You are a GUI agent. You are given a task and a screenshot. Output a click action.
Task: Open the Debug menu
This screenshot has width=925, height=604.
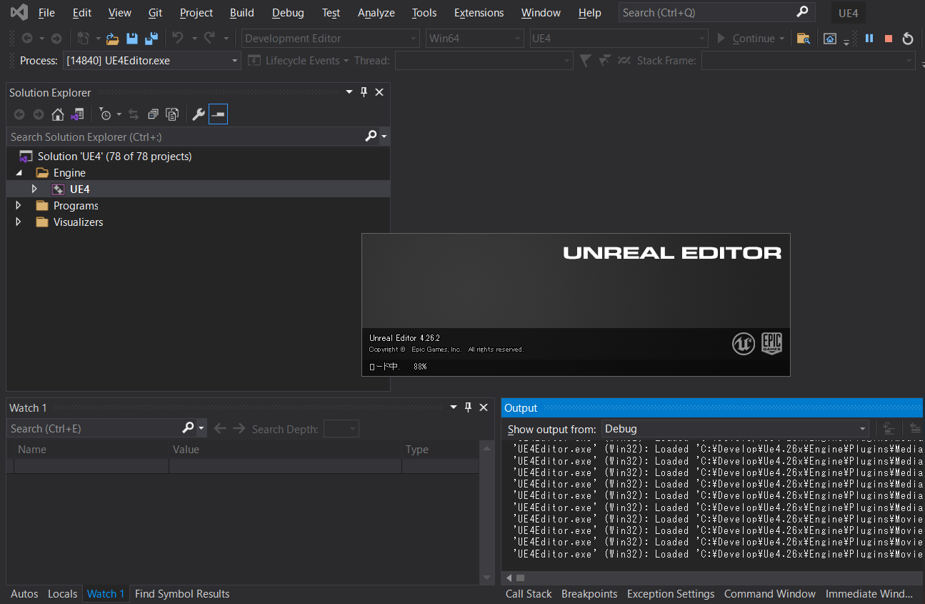coord(288,13)
